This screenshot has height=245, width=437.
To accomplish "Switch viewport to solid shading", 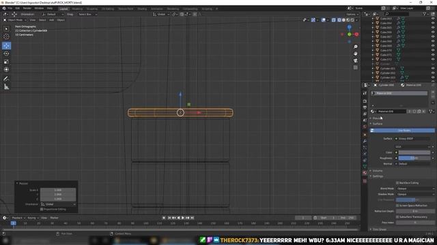I will pyautogui.click(x=343, y=20).
